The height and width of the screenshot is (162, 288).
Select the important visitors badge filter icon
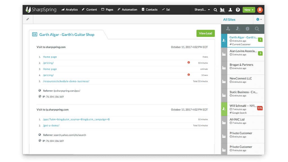click(x=247, y=29)
